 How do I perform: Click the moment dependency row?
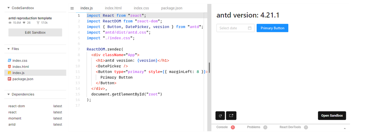tap(35, 118)
